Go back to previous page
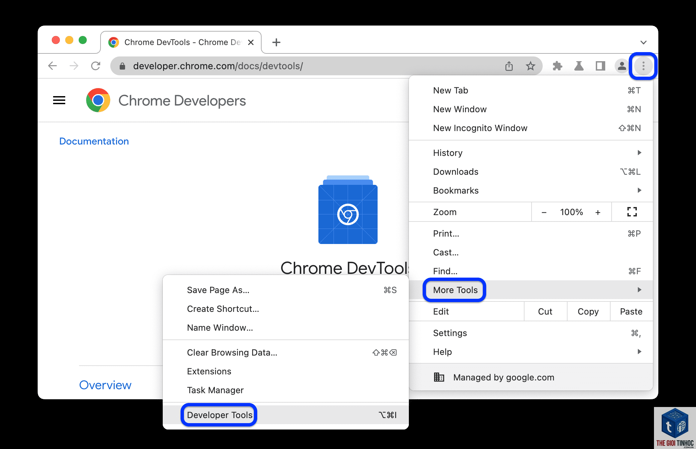Image resolution: width=696 pixels, height=449 pixels. 52,66
